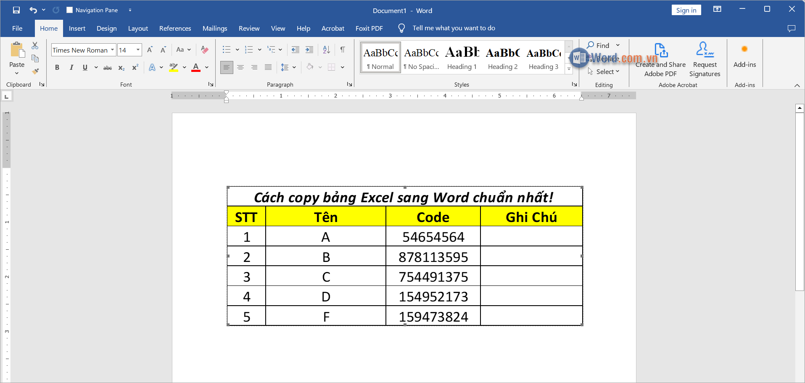Toggle Show/Hide paragraph marks
The image size is (805, 383).
pyautogui.click(x=343, y=50)
